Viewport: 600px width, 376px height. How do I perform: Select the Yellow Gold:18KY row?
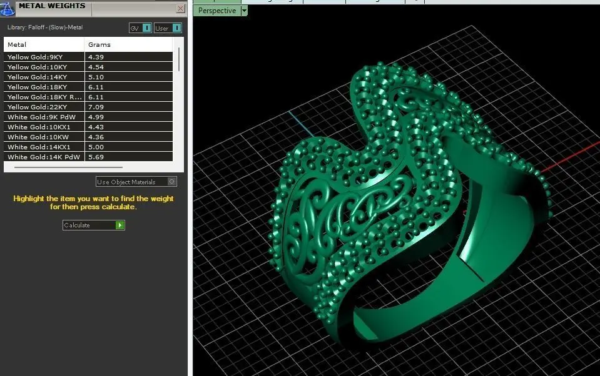88,87
